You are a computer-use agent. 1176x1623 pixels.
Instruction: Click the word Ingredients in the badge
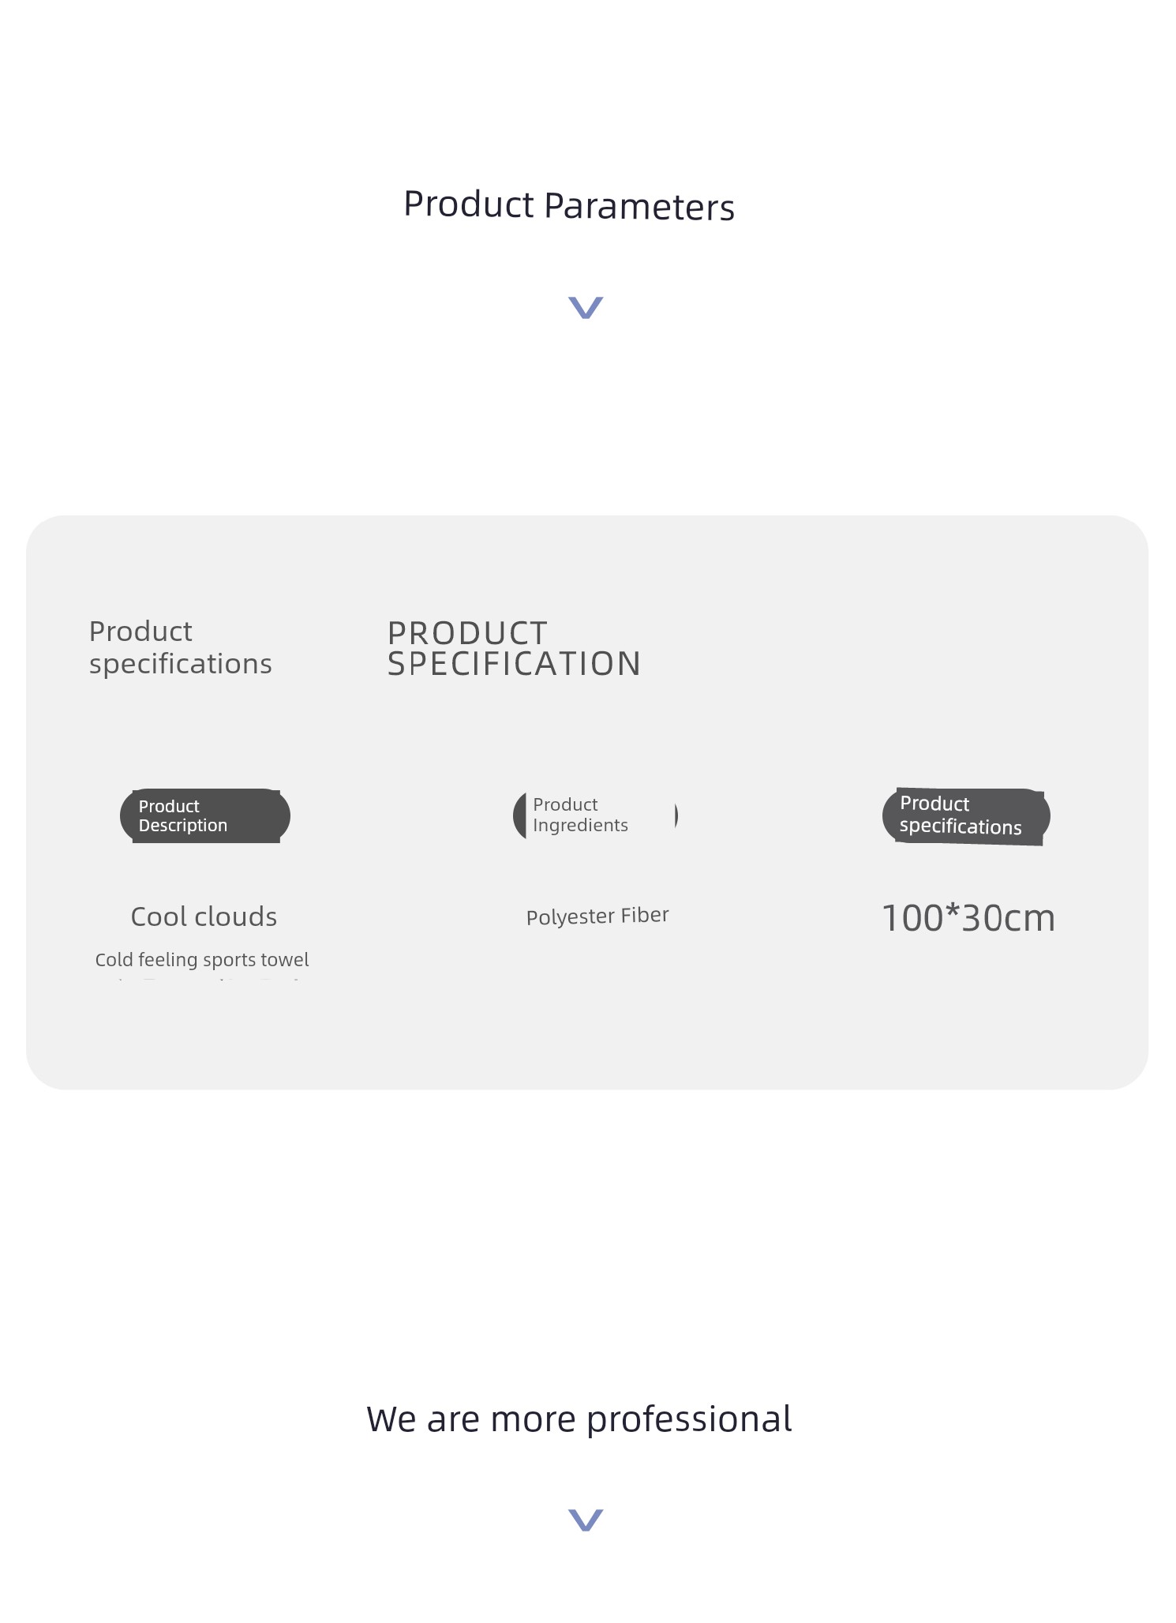tap(580, 826)
